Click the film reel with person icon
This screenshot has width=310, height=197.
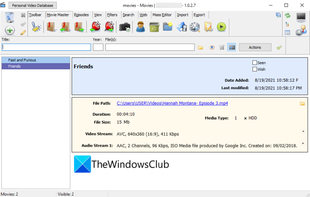pyautogui.click(x=301, y=30)
